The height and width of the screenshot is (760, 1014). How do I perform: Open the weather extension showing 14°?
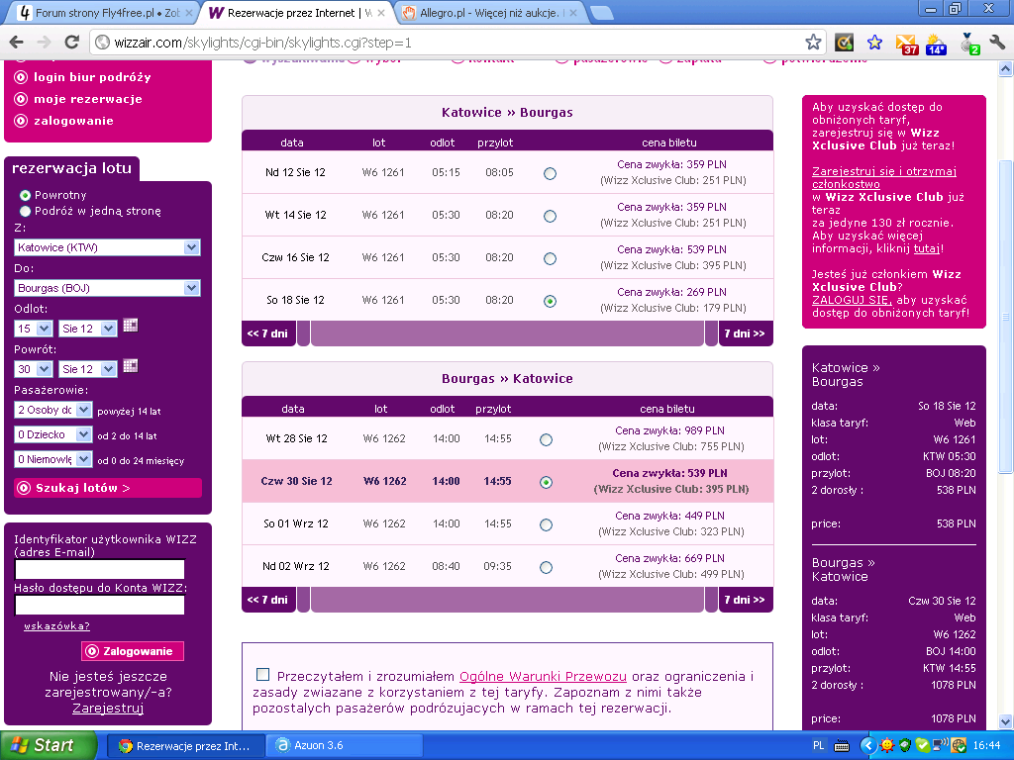(x=936, y=44)
